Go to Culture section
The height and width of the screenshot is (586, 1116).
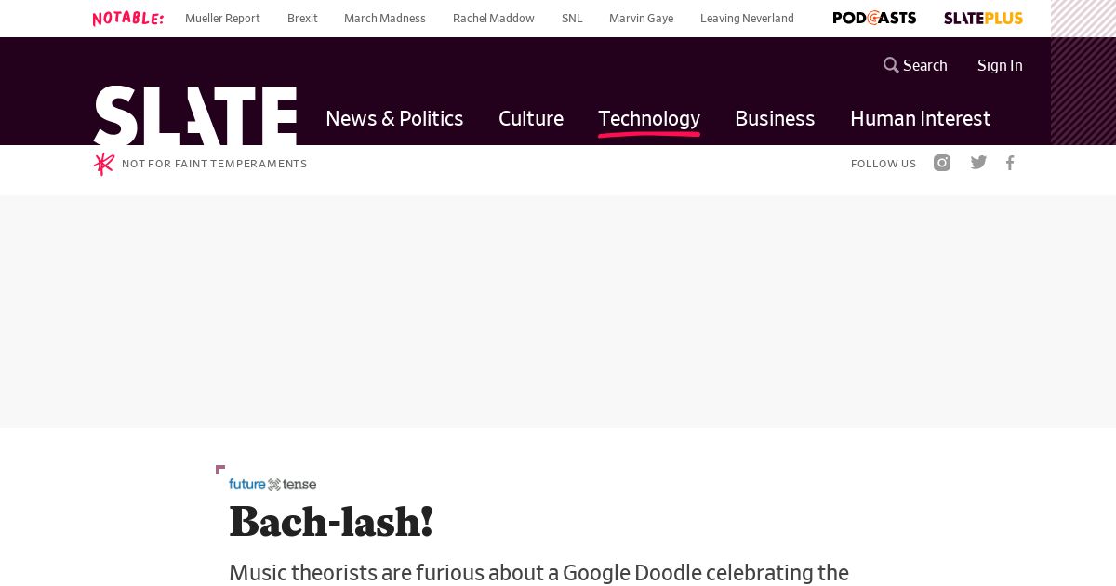point(531,118)
